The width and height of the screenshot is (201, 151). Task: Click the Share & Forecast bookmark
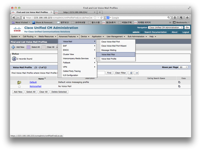[43, 22]
